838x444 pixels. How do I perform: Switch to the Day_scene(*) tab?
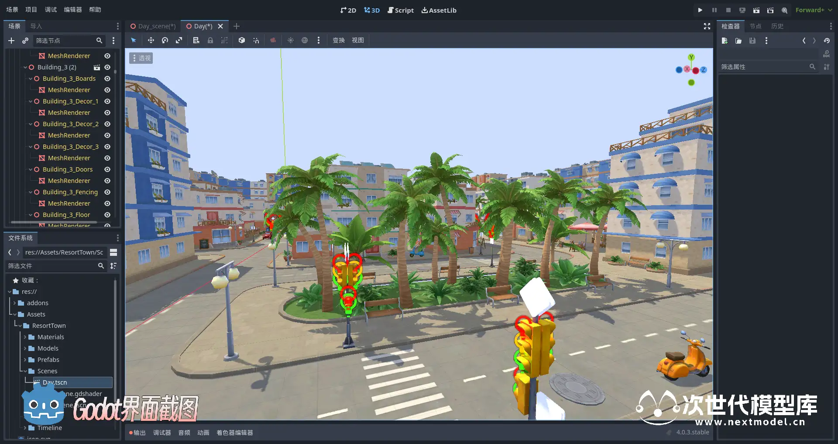153,26
